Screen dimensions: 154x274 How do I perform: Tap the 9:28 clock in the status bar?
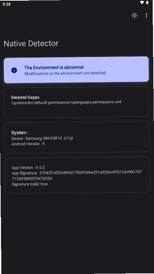click(7, 4)
